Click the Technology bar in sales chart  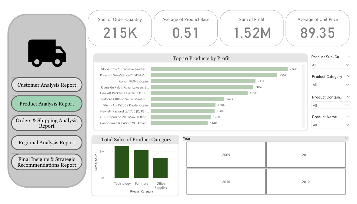[x=122, y=162]
